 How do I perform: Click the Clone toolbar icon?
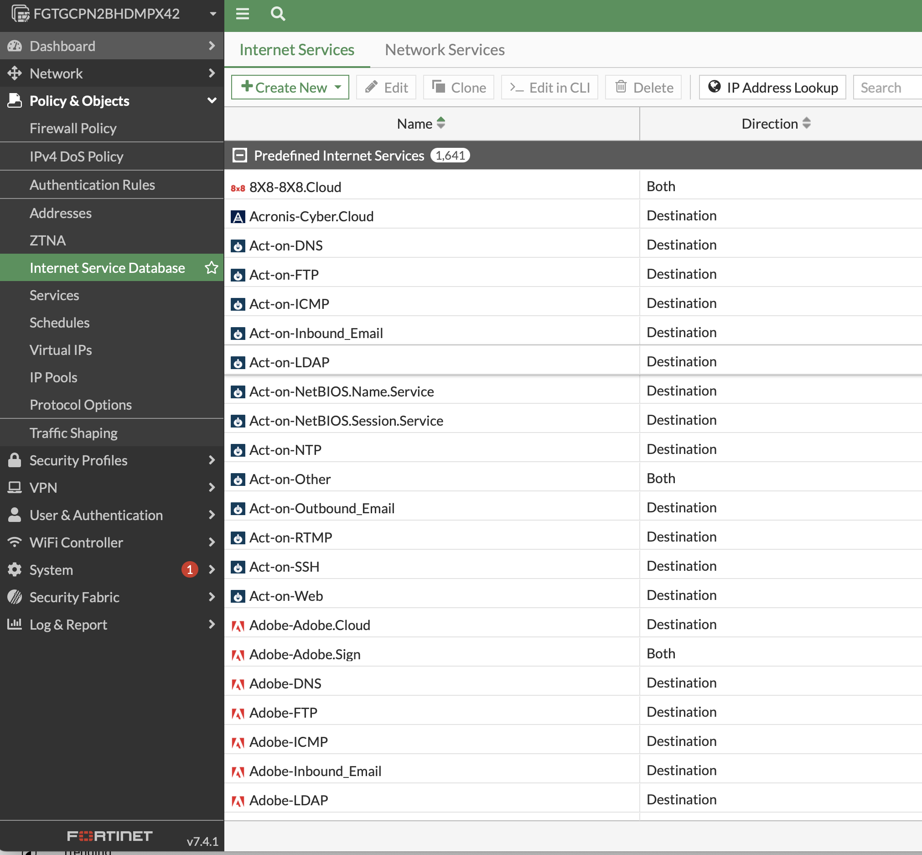pos(439,87)
